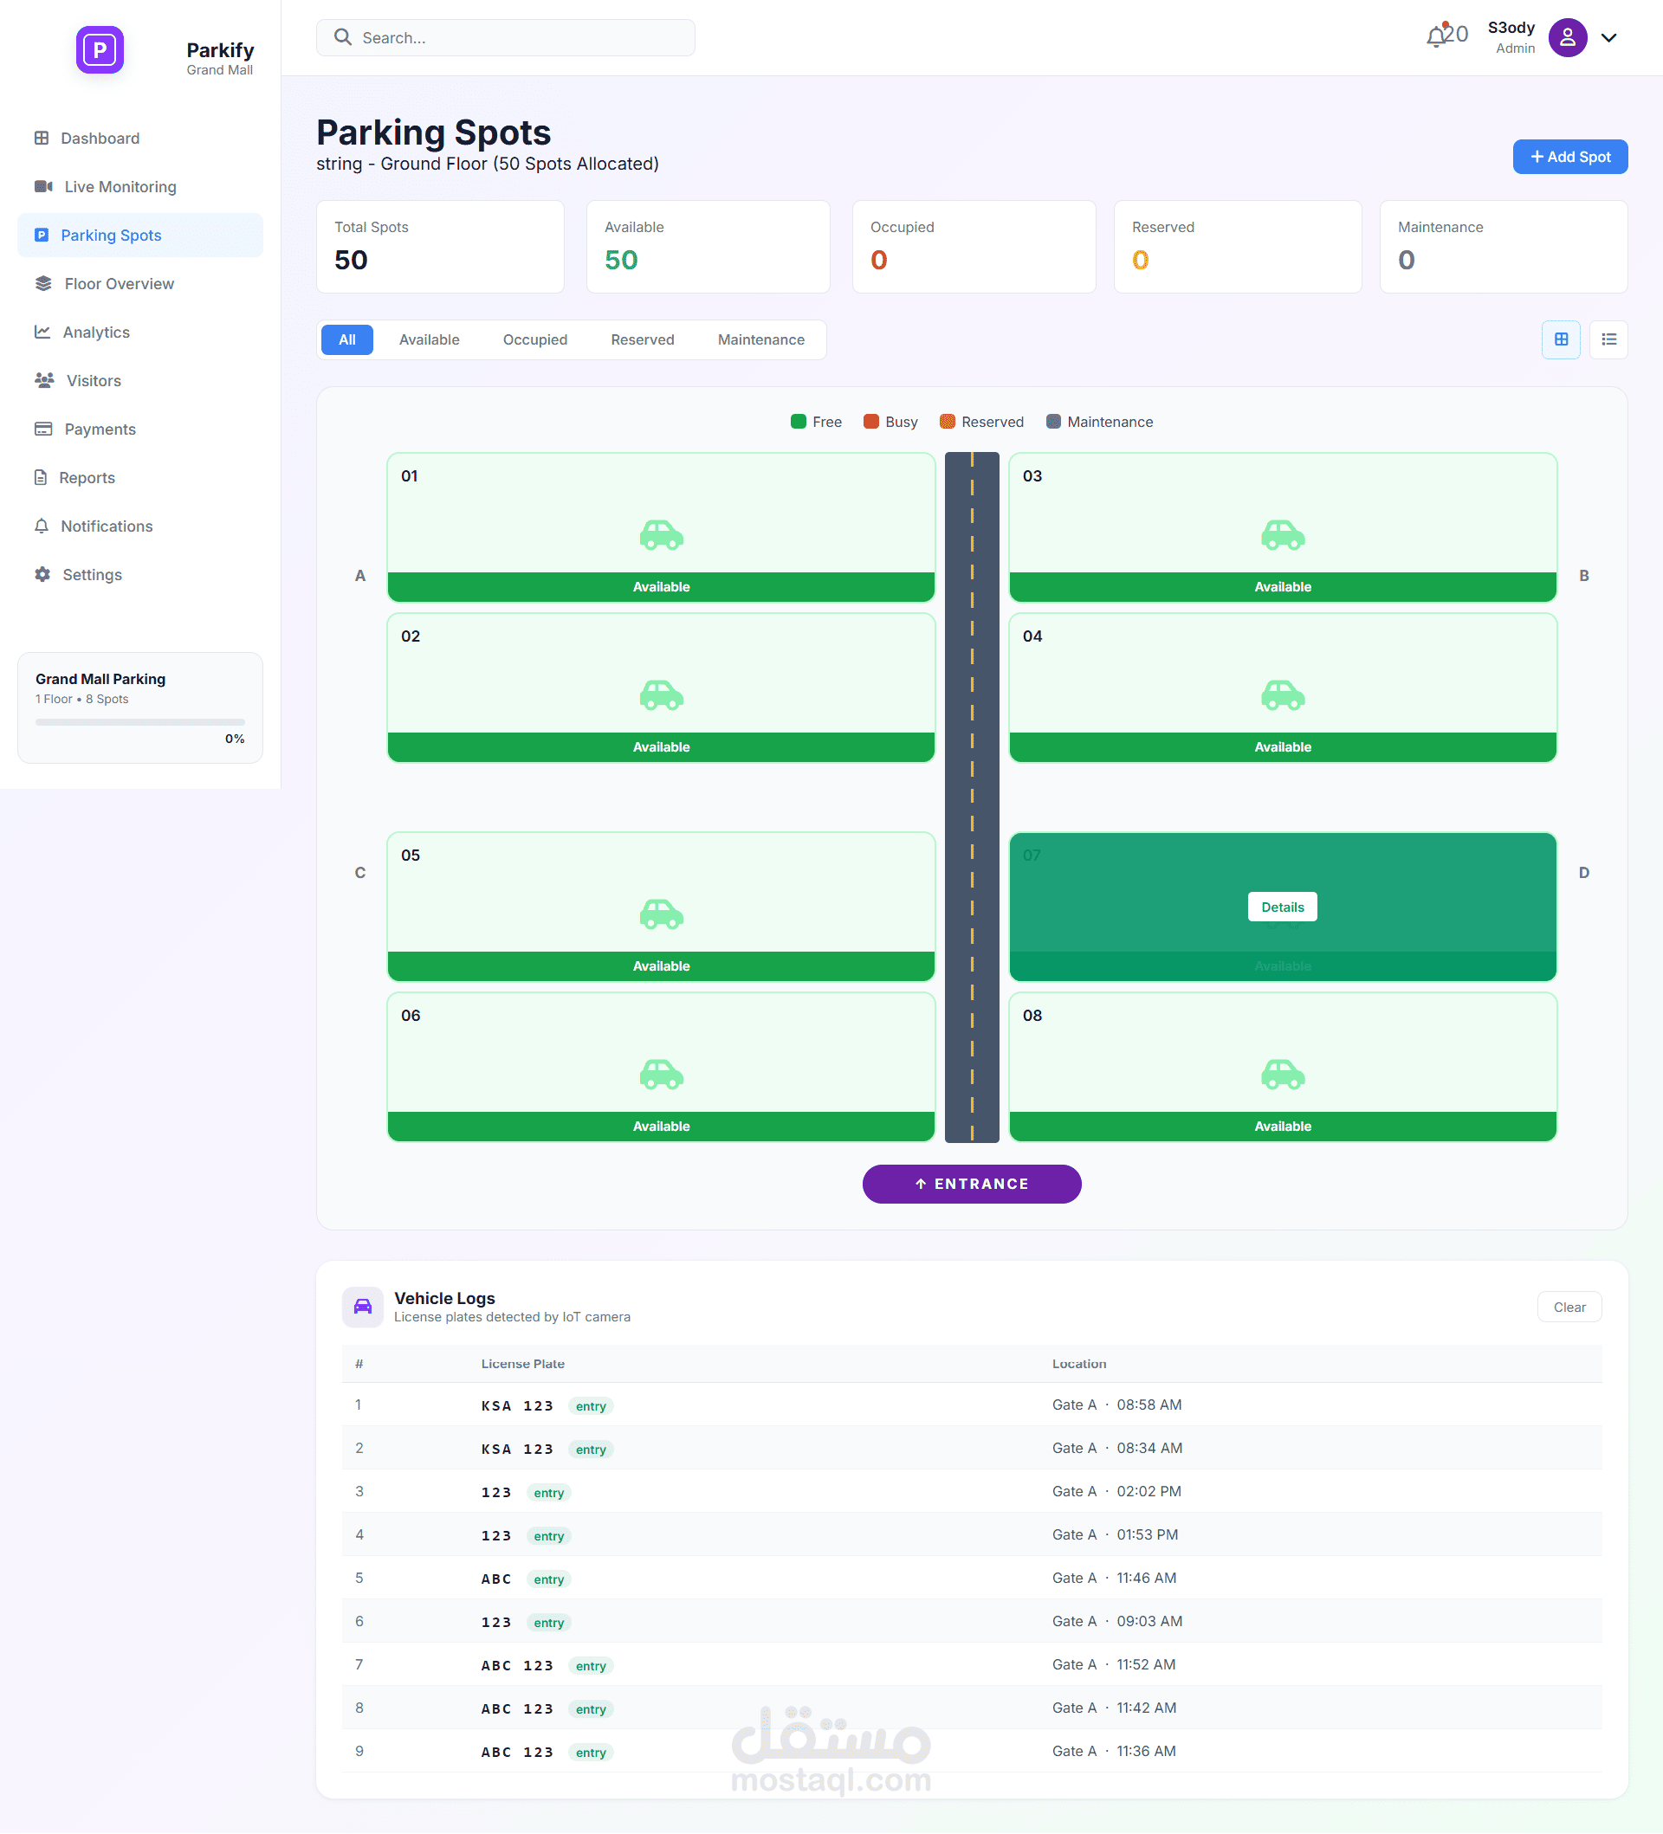This screenshot has height=1834, width=1663.
Task: Click the Settings gear icon
Action: coord(42,574)
